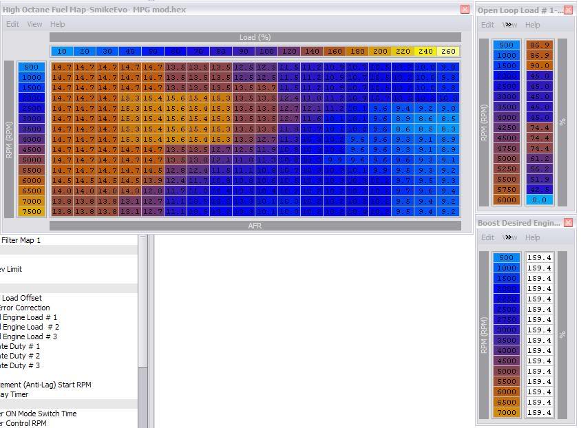
Task: Open Edit menu in High Octane Fuel Map window
Action: click(12, 24)
